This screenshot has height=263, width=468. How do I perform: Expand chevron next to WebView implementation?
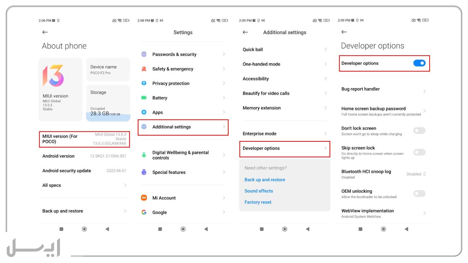coord(424,213)
